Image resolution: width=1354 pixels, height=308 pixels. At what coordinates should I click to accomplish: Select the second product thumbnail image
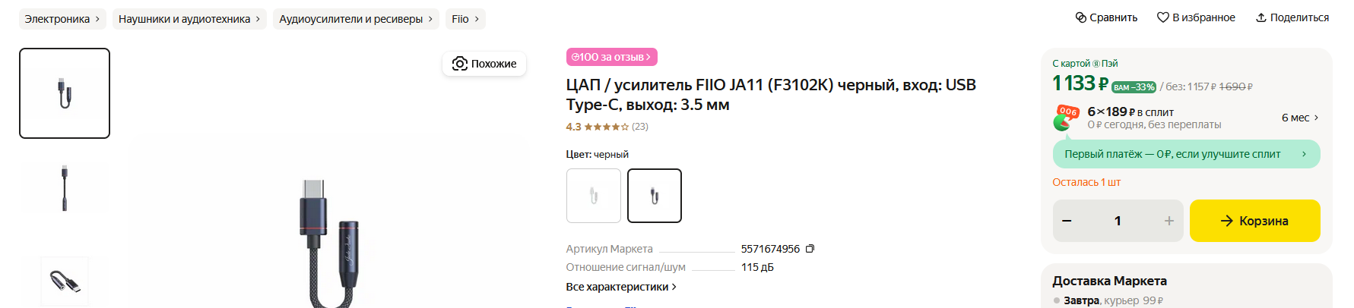65,187
